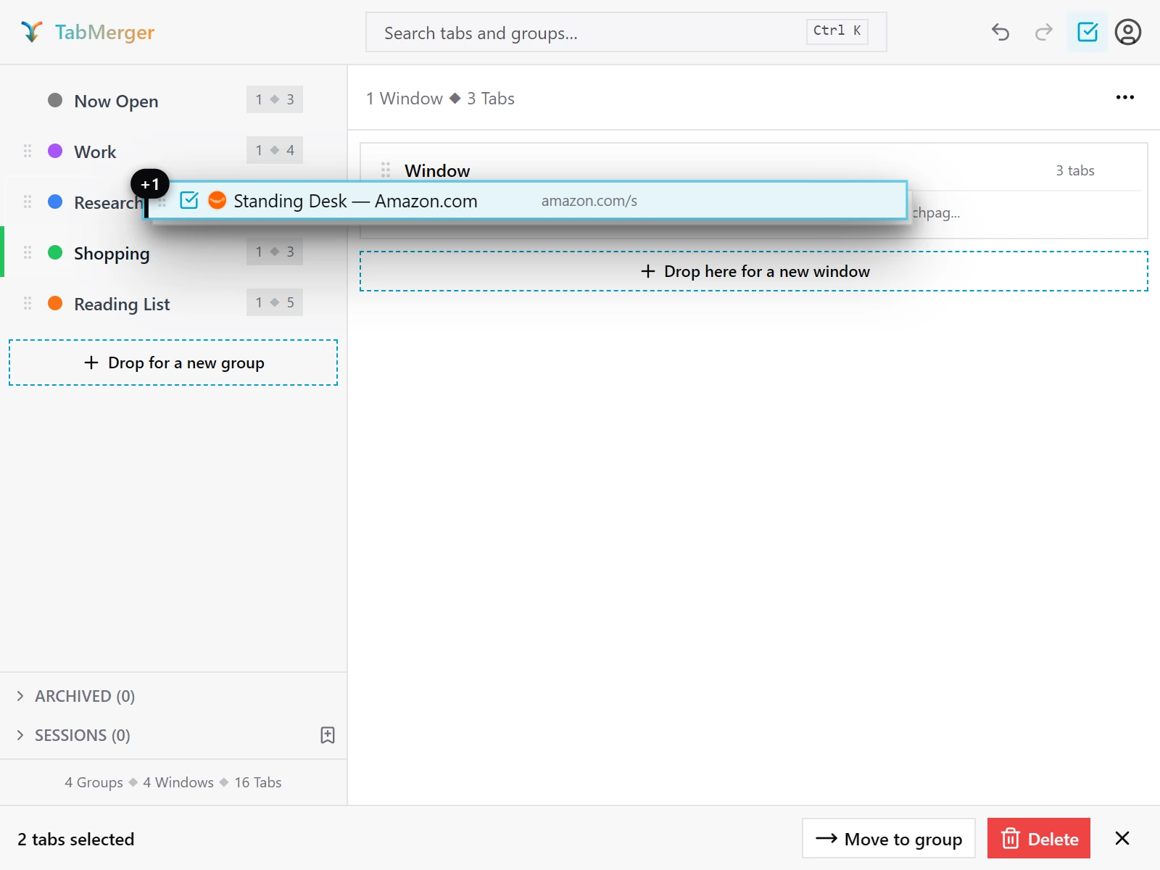Click the 4 Groups 4 Windows 16 Tabs footer
The width and height of the screenshot is (1160, 870).
tap(173, 782)
